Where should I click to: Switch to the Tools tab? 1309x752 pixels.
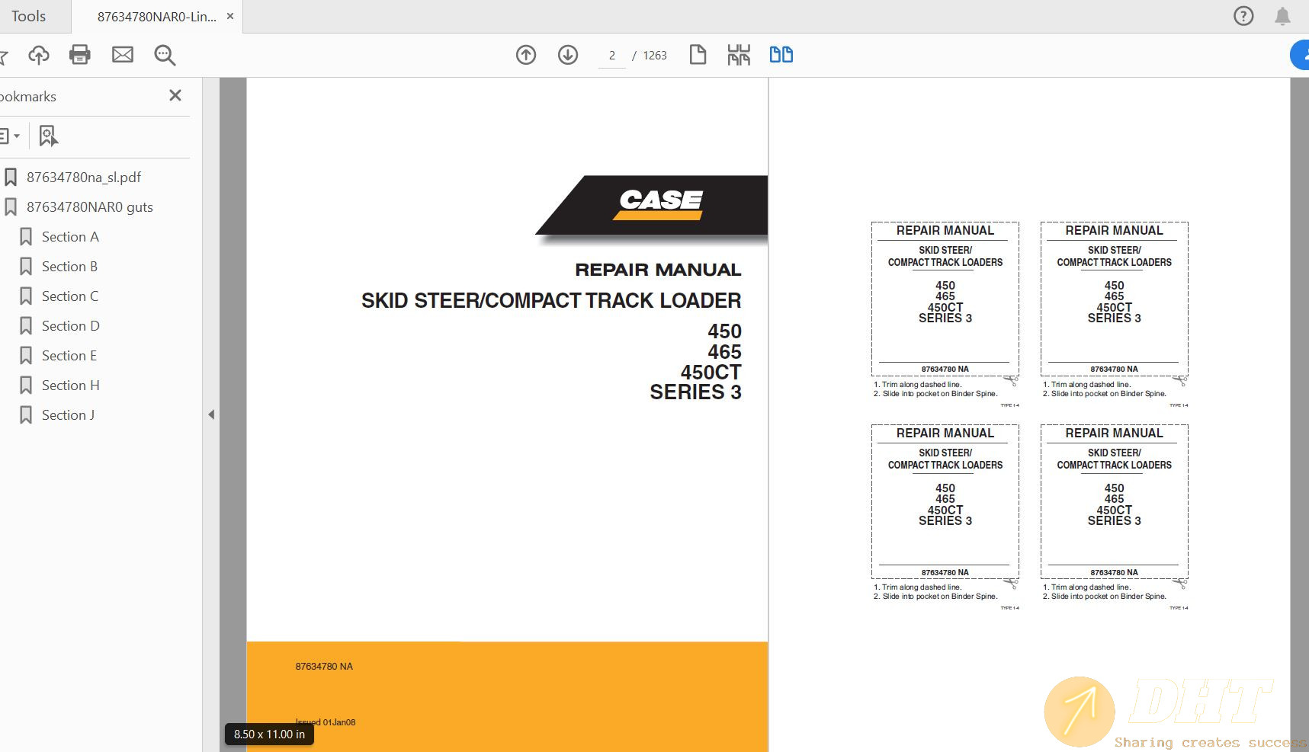click(x=29, y=15)
